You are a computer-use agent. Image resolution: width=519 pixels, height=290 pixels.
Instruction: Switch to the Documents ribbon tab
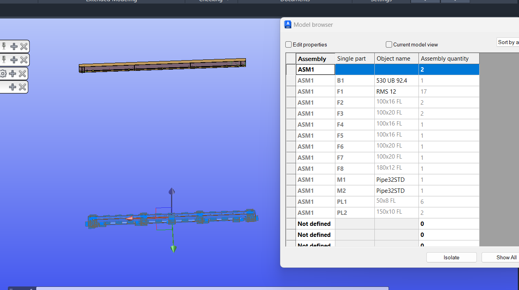pos(295,1)
